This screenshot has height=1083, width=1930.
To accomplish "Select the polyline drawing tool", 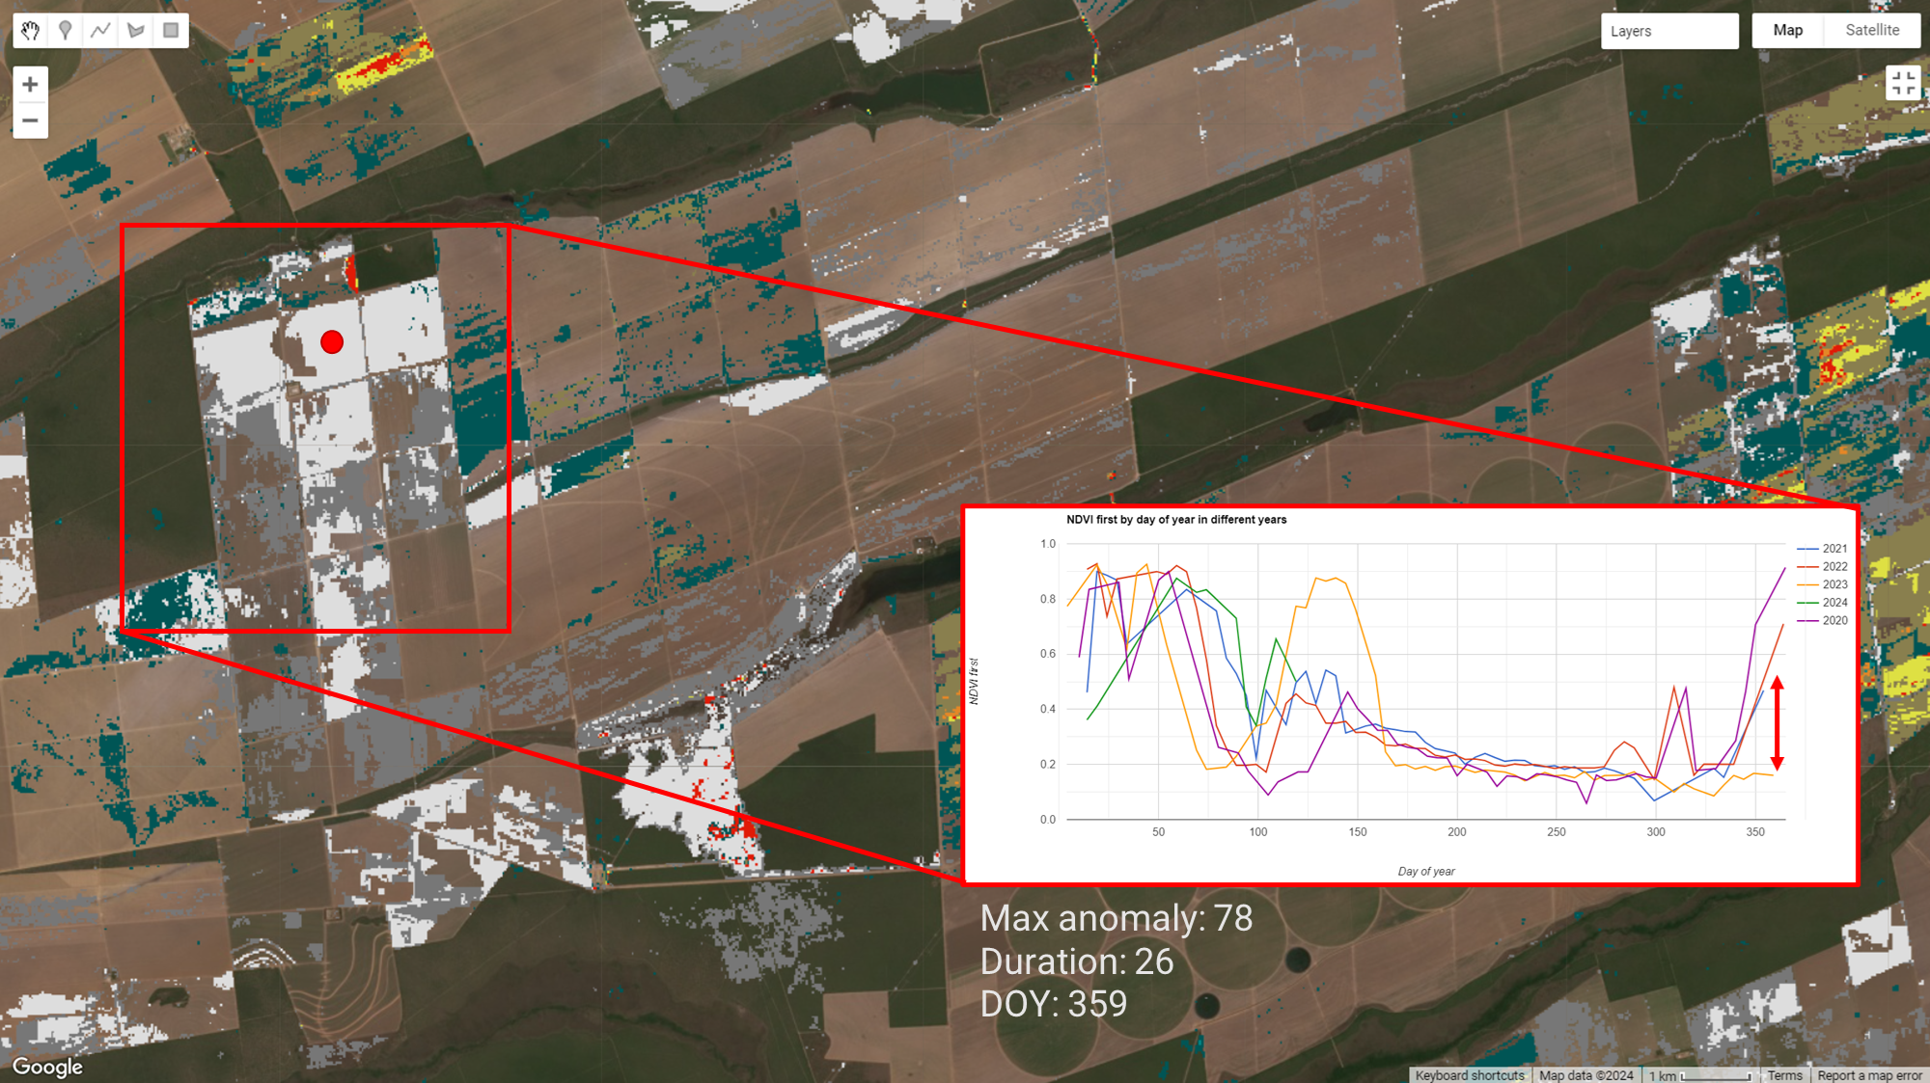I will coord(99,30).
